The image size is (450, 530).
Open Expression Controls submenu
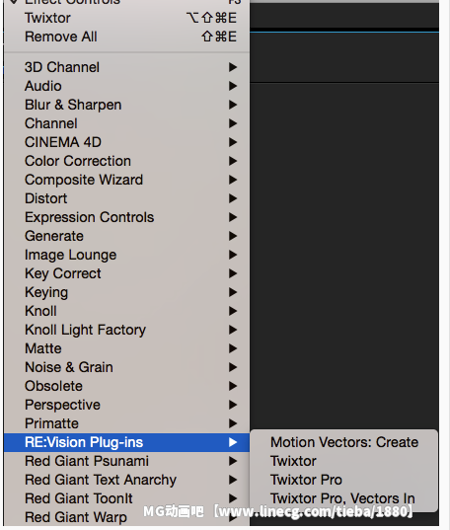(126, 217)
